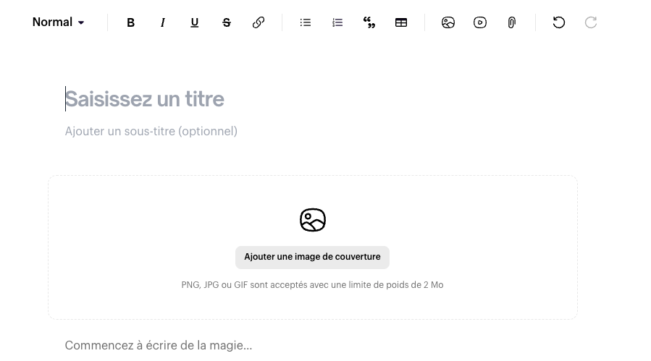Screen dimensions: 651x361
Task: Click the 'Ajouter une image de couverture' button
Action: click(x=312, y=257)
